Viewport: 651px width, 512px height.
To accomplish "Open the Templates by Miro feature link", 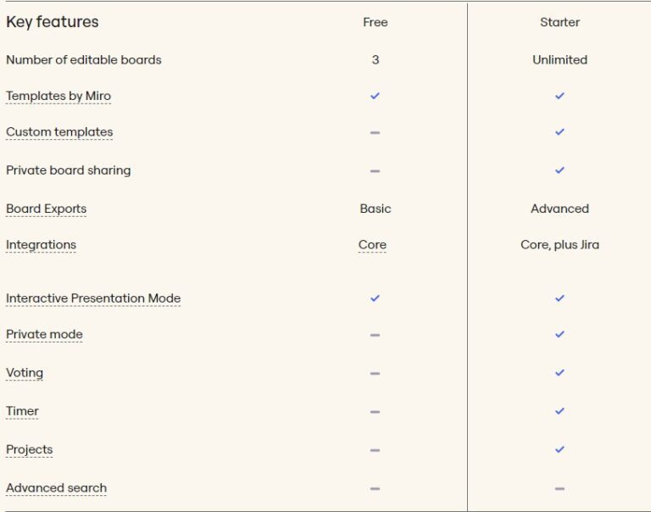I will 58,96.
